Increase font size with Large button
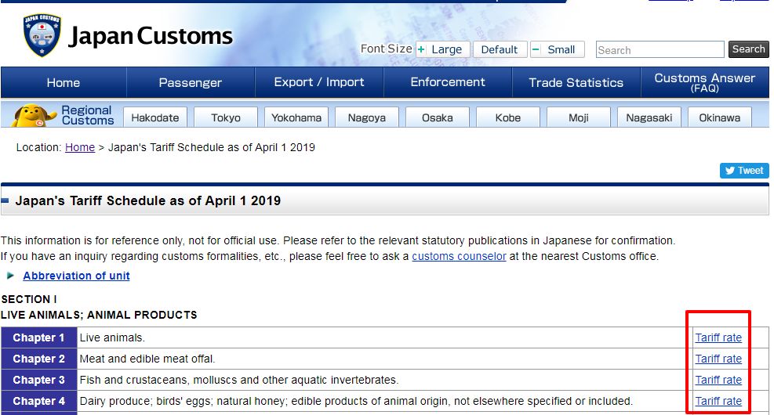The height and width of the screenshot is (415, 774). pos(442,49)
